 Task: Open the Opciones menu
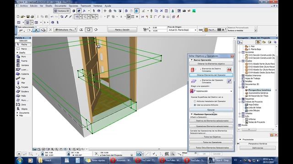[x=73, y=6]
